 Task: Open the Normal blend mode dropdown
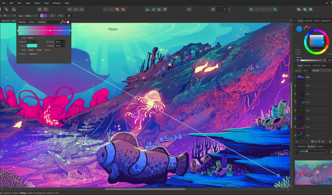point(320,70)
